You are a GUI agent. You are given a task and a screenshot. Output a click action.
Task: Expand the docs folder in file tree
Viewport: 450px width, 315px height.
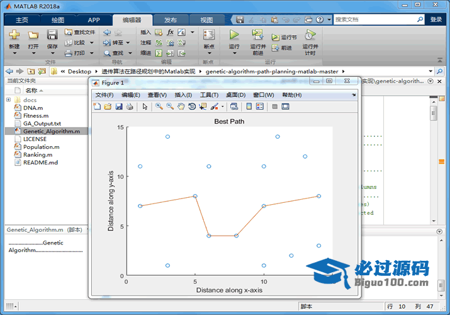tap(8, 100)
